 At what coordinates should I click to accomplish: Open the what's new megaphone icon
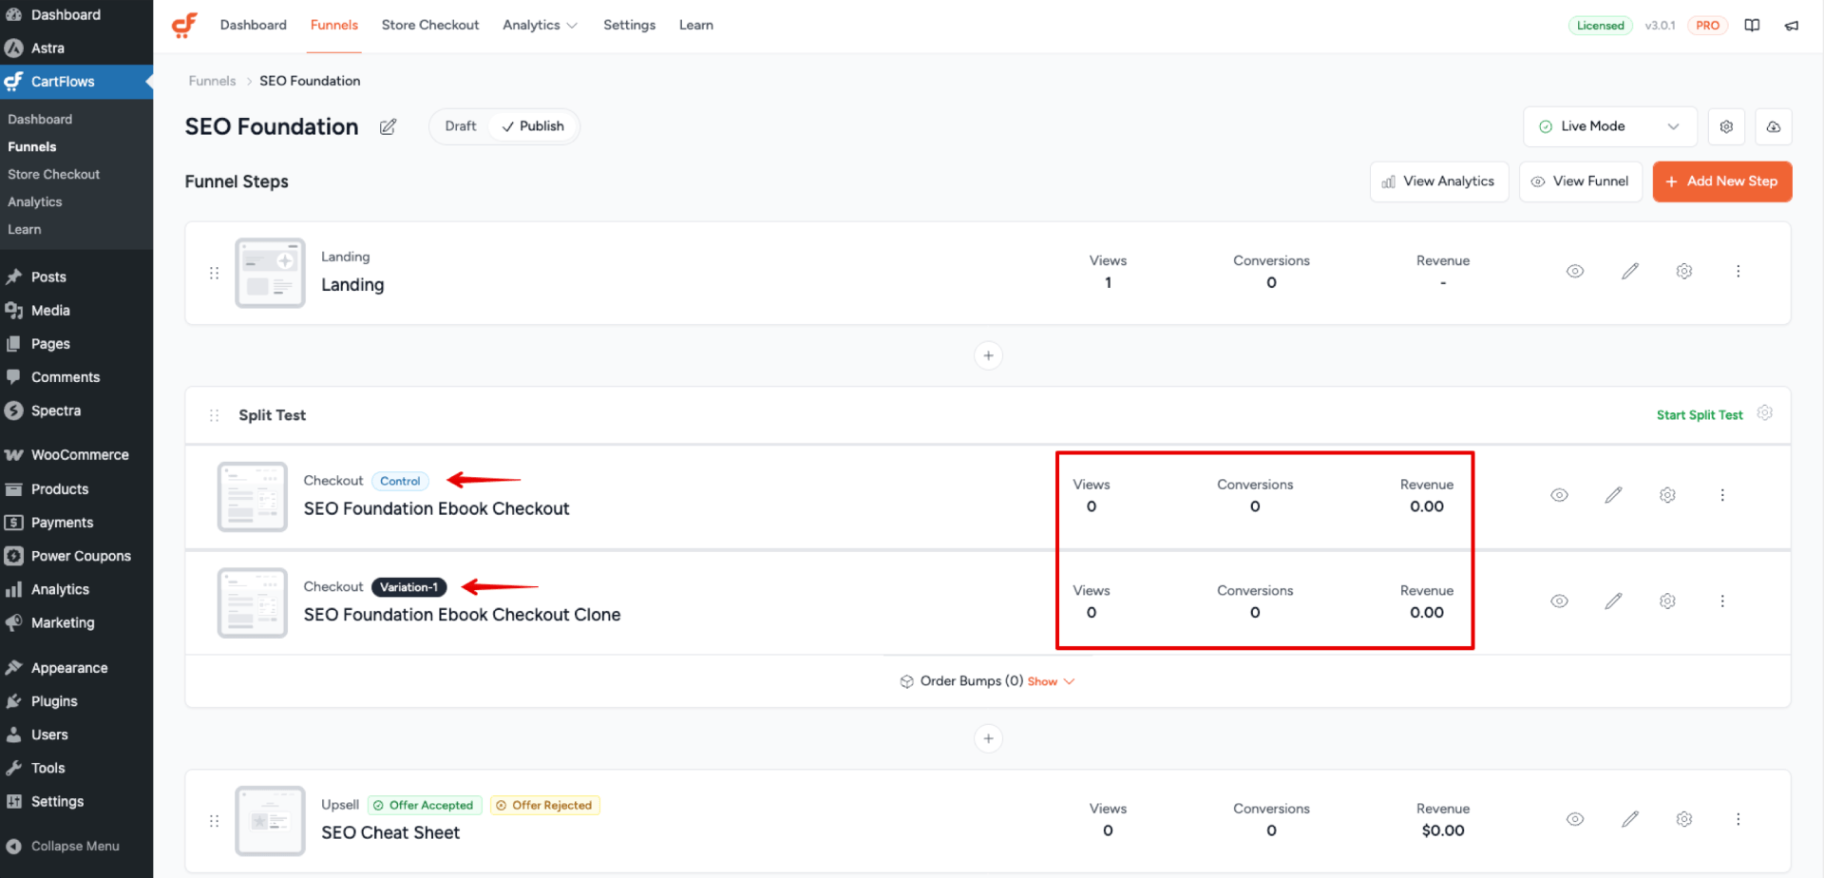pos(1792,26)
